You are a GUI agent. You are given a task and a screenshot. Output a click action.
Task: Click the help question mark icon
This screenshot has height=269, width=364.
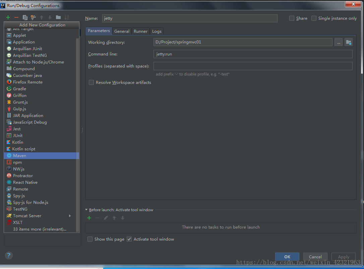(9, 256)
